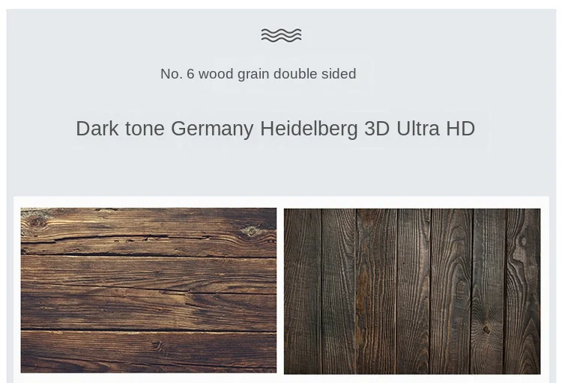Click 'wood grain' in the caption line
Screen dimensions: 562x383
tap(234, 75)
